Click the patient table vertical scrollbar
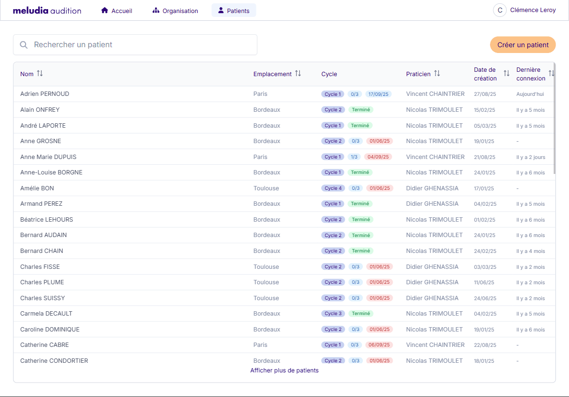Image resolution: width=569 pixels, height=397 pixels. click(x=555, y=120)
